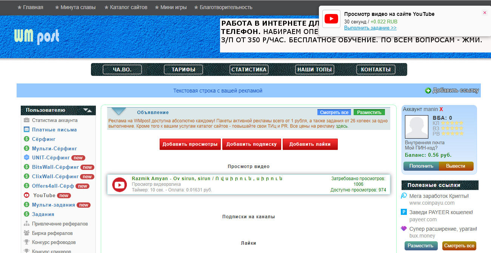Click the dollar icon beside 'BitsWall-Сёрфинг'
This screenshot has height=253, width=491.
[27, 167]
